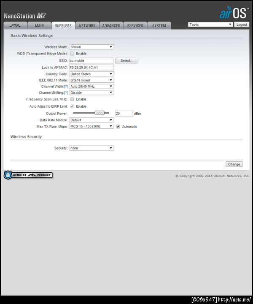Screen dimensions: 253x304
Task: Expand the Tools dropdown
Action: tap(210, 24)
